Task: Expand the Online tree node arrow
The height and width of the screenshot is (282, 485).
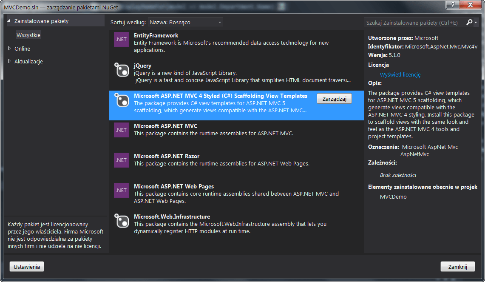Action: pyautogui.click(x=9, y=48)
